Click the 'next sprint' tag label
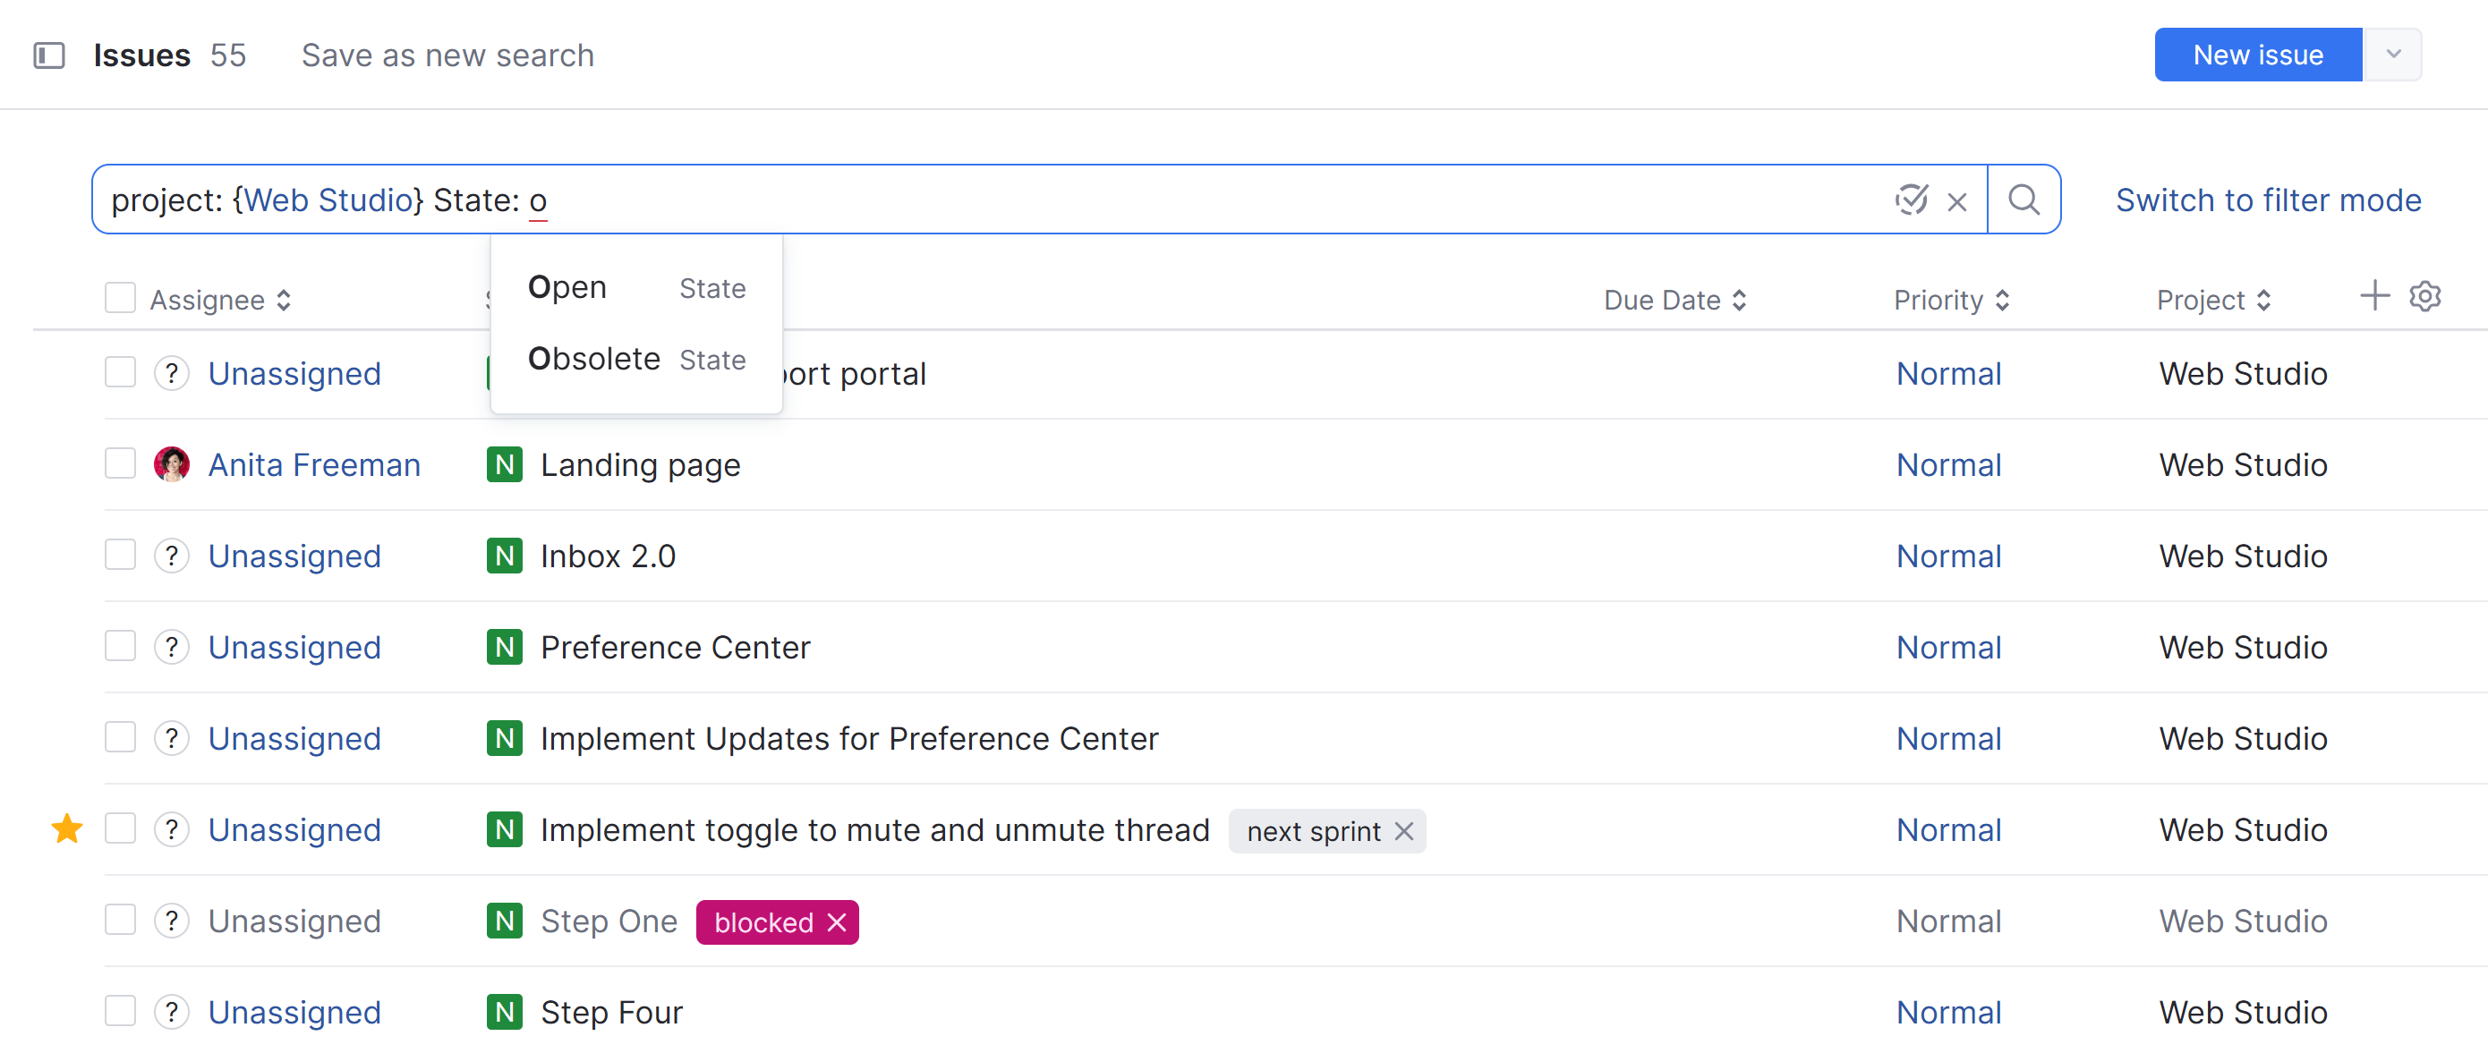This screenshot has width=2488, height=1053. click(1313, 831)
